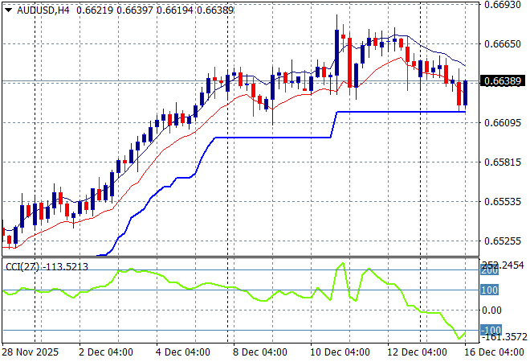Click the CCI 200 level label
Screen dimensions: 530x362
[489, 270]
